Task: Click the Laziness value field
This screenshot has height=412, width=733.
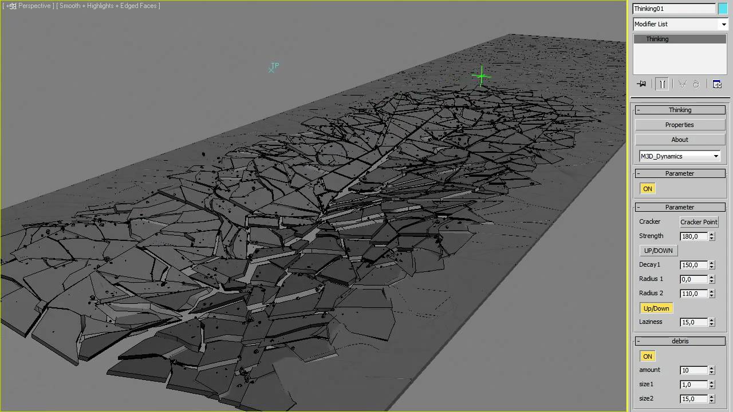Action: pos(693,322)
